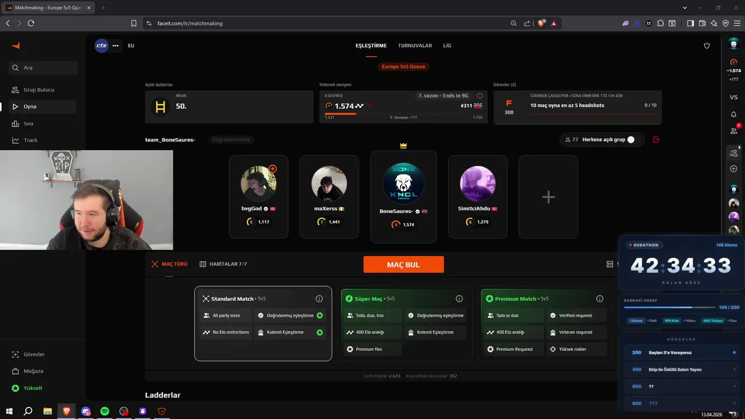Screen dimensions: 745x419
Task: Click the CS game logo icon
Action: pyautogui.click(x=101, y=45)
